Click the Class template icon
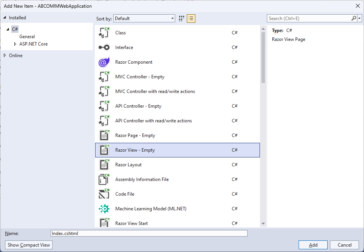 [x=104, y=33]
